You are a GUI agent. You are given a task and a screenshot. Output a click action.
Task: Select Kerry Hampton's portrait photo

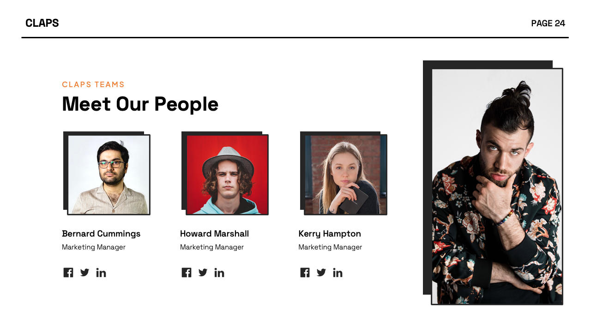(345, 175)
